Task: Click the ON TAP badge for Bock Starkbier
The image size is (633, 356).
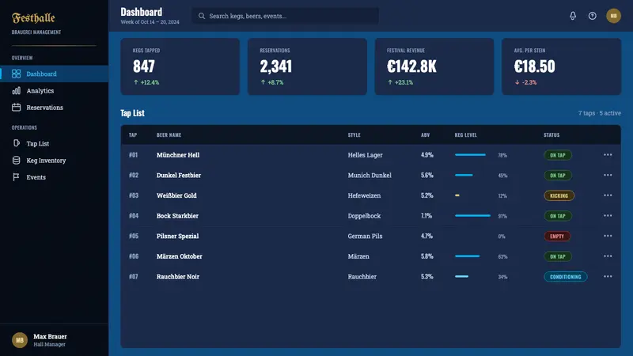Action: coord(558,216)
